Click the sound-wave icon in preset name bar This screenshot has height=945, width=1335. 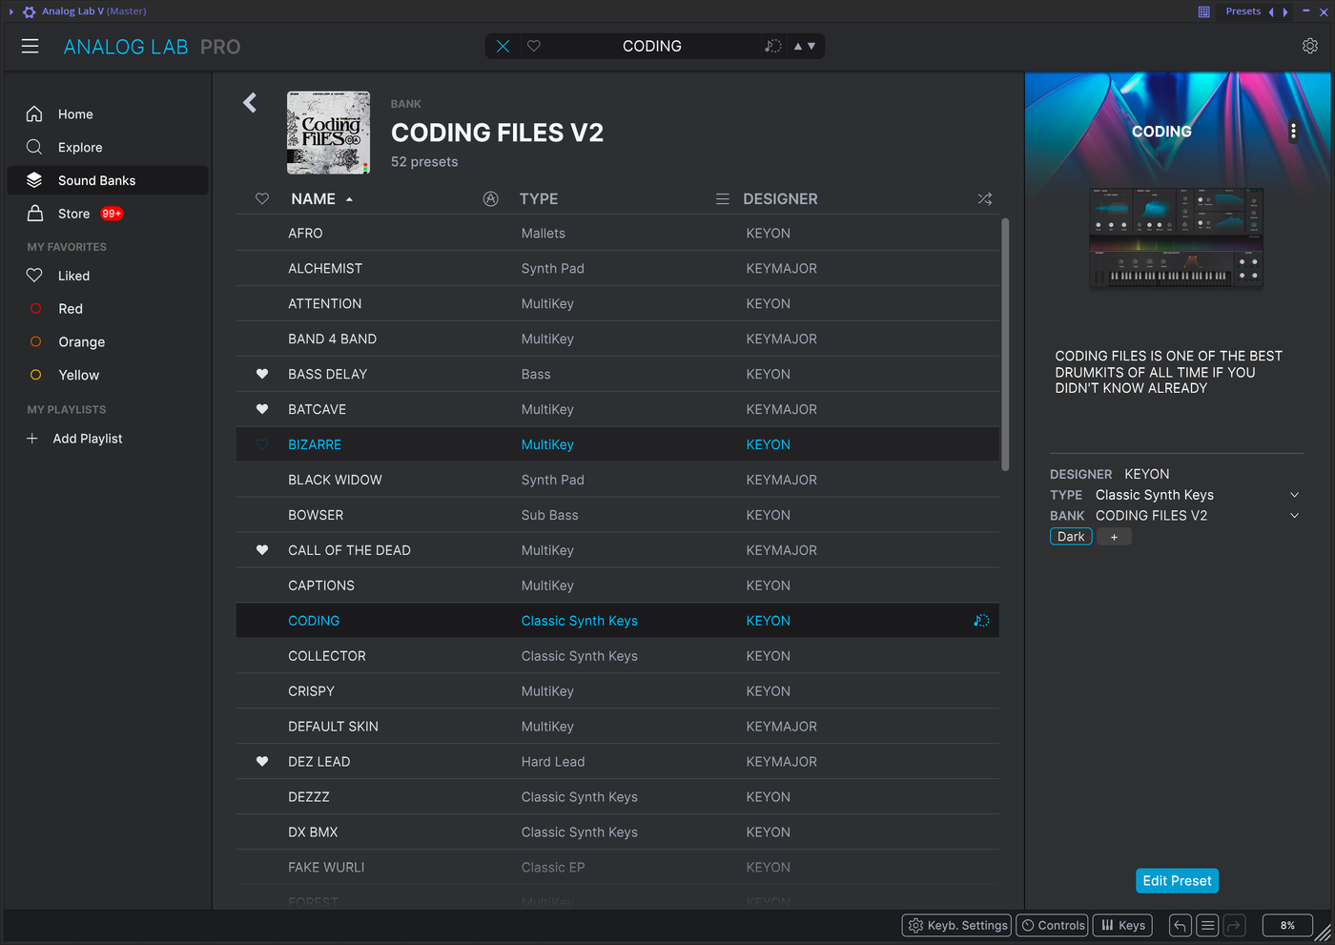pyautogui.click(x=773, y=46)
